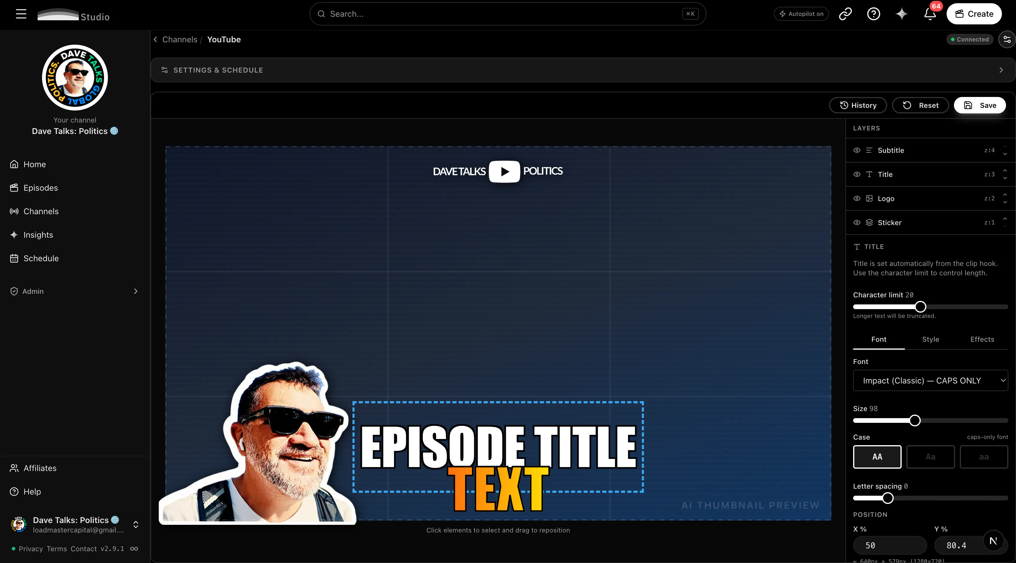Viewport: 1016px width, 563px height.
Task: Move Title layer up
Action: (1005, 170)
